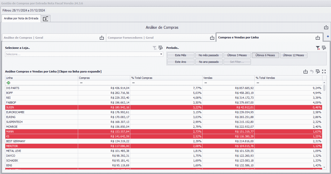Screen dimensions: 331x174
Task: Select the SUSPENTECH row
Action: 164,122
